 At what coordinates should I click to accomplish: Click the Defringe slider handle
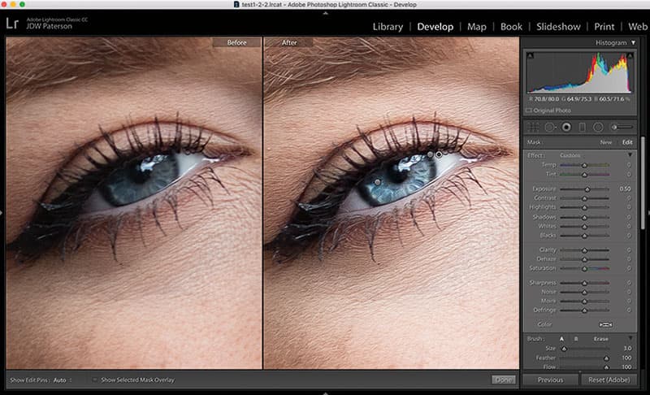click(x=584, y=310)
